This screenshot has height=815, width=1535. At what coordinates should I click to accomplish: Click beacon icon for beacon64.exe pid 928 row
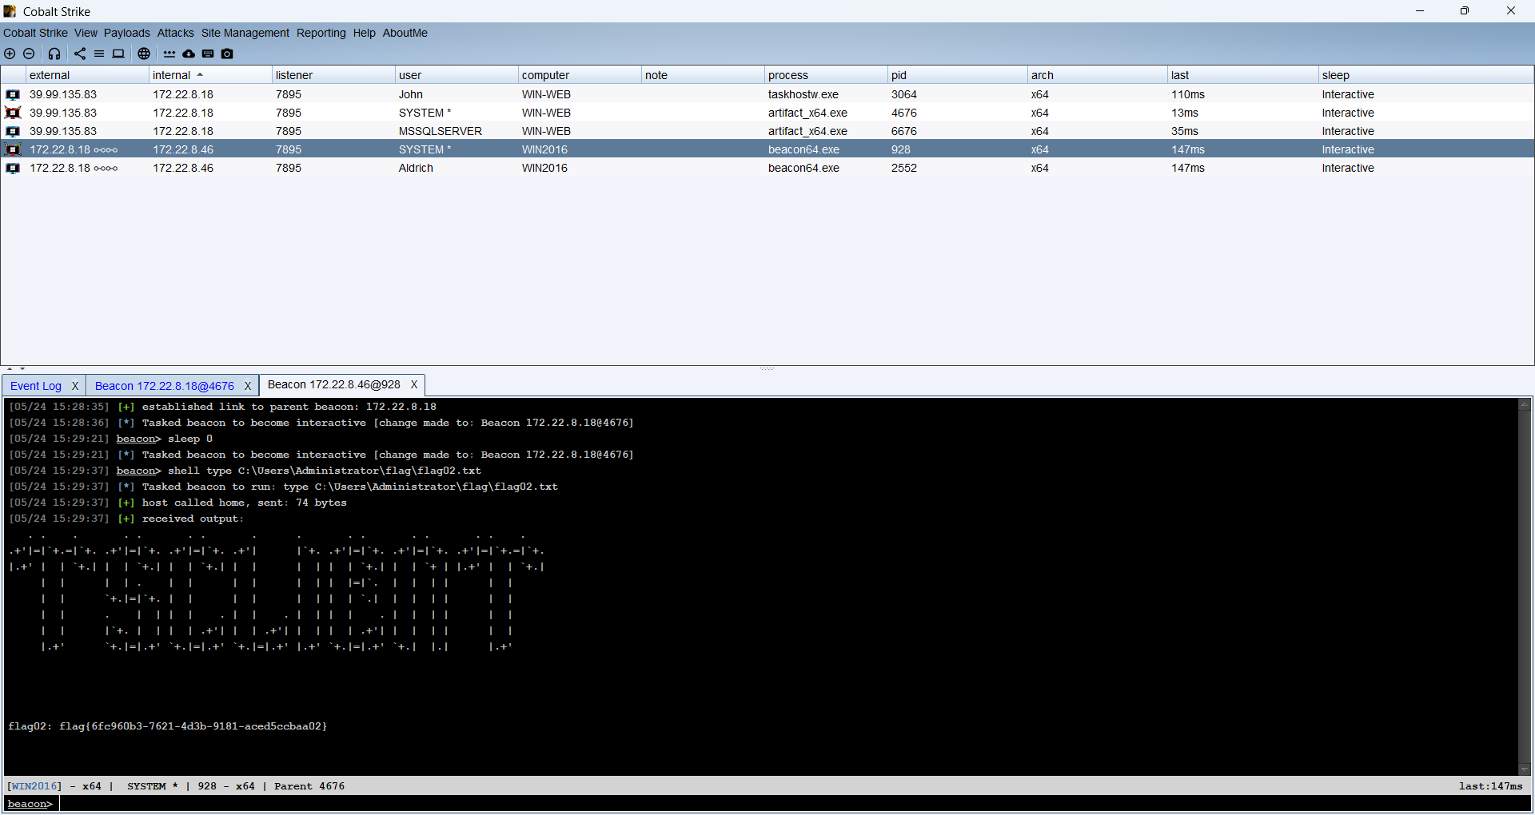13,149
